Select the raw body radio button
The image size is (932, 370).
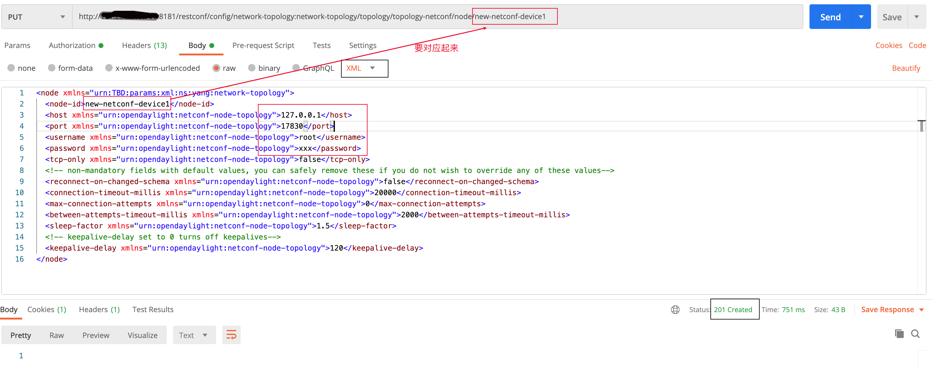(x=216, y=68)
